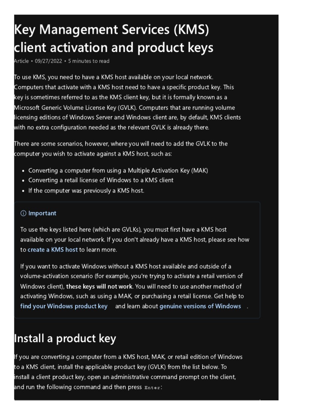
Task: Follow the "find your Windows product key" link
Action: click(x=64, y=306)
